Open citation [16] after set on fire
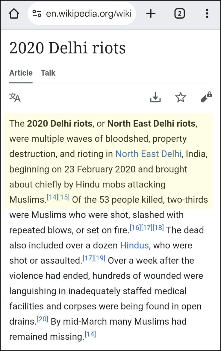The width and height of the screenshot is (221, 351). click(135, 227)
